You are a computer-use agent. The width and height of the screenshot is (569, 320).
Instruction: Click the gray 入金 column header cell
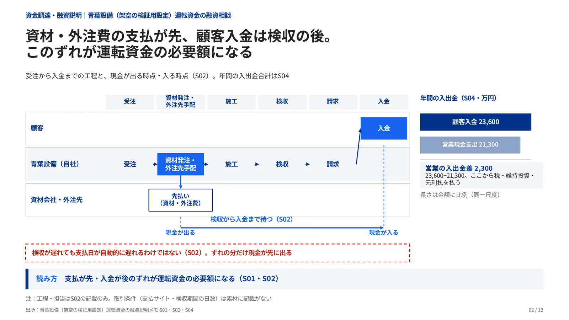pos(384,102)
